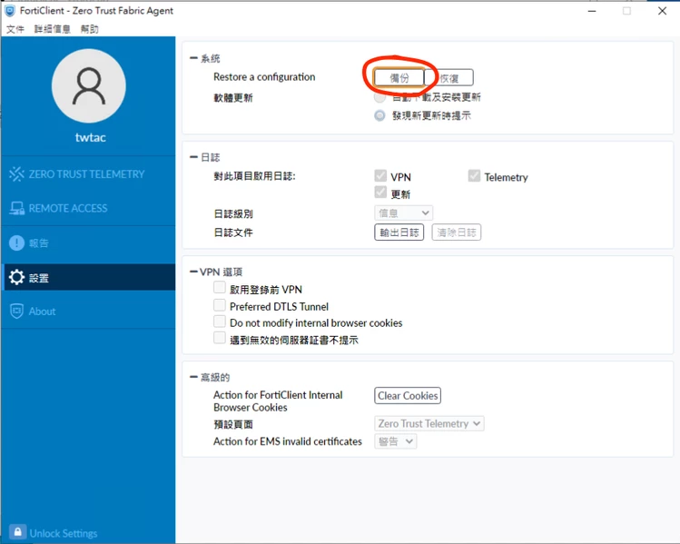
Task: Enable Preferred DTLS Tunnel checkbox
Action: [x=220, y=305]
